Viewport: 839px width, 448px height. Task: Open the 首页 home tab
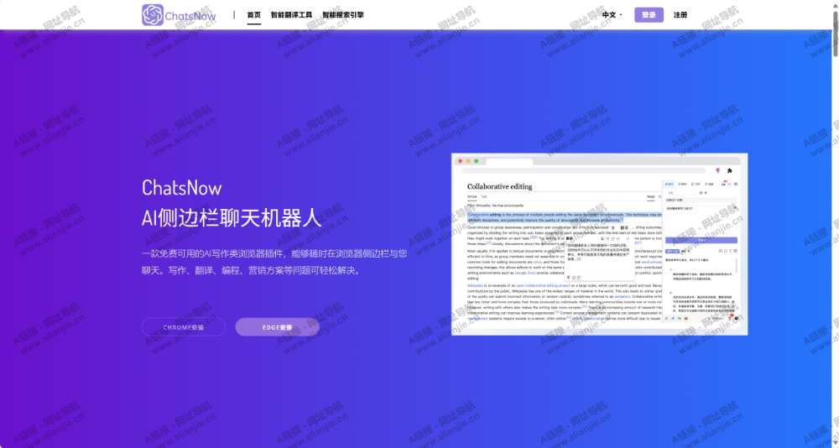(254, 15)
